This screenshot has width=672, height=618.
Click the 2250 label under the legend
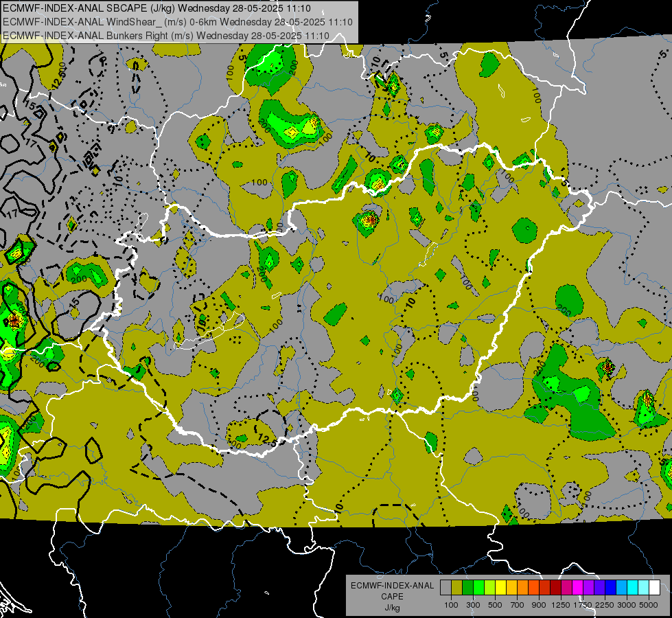(605, 605)
